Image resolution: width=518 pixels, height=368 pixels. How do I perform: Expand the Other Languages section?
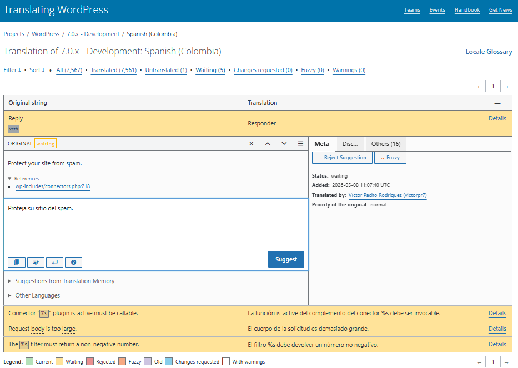[x=34, y=296]
